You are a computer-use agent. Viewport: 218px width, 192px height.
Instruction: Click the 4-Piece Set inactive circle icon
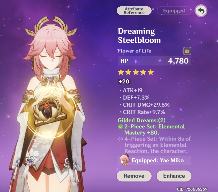pos(120,139)
